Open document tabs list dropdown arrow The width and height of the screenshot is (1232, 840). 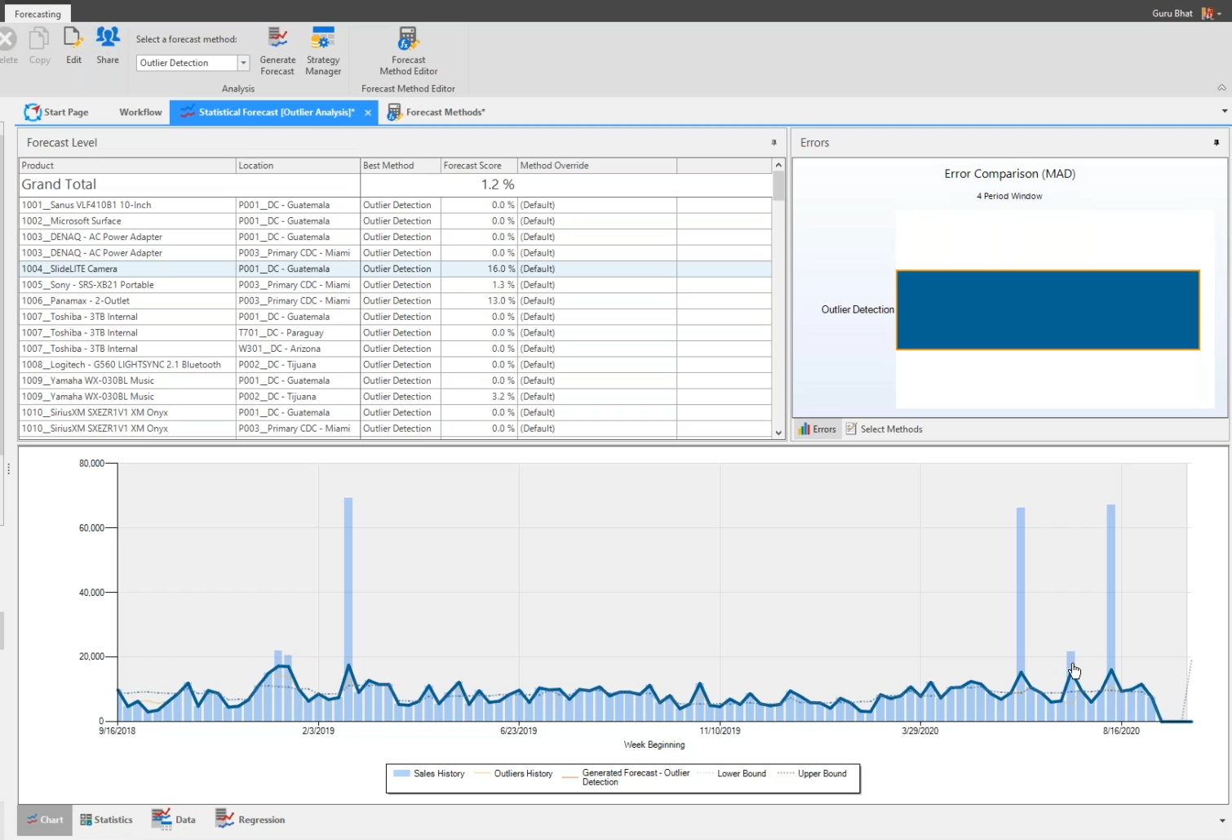coord(1224,111)
